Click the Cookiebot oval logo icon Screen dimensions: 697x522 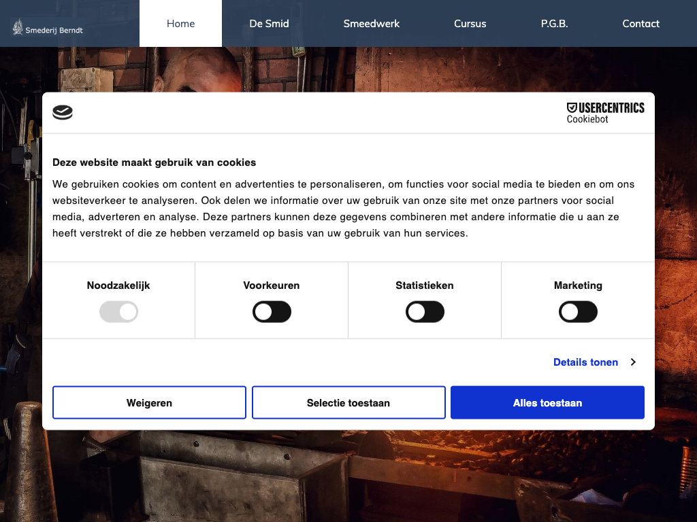63,113
